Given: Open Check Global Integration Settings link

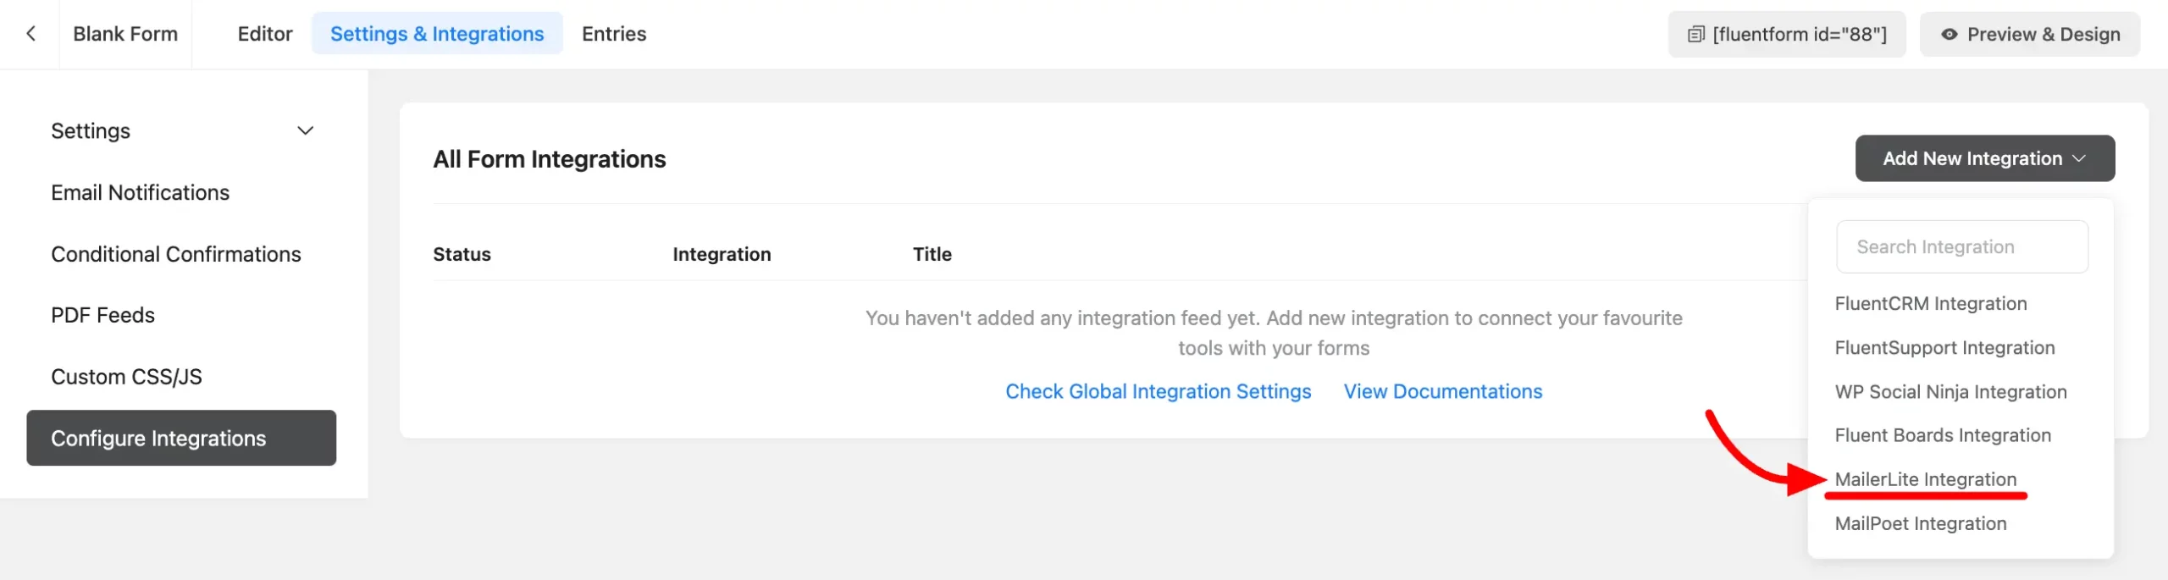Looking at the screenshot, I should (1158, 391).
